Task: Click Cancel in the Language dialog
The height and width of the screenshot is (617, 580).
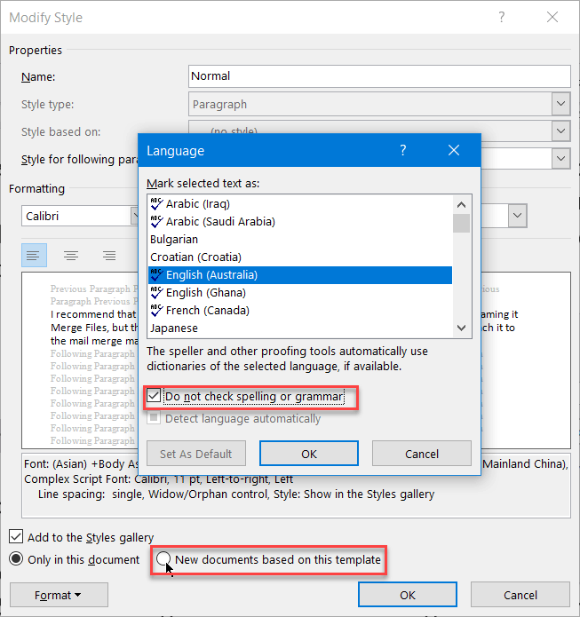Action: point(422,454)
